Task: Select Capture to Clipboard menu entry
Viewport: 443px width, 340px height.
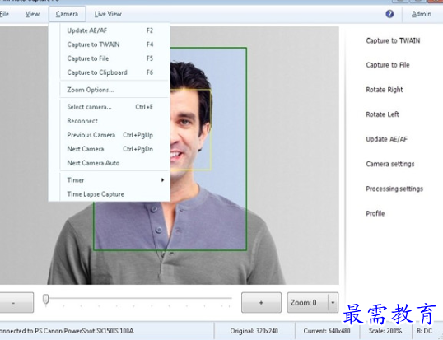Action: pos(110,72)
